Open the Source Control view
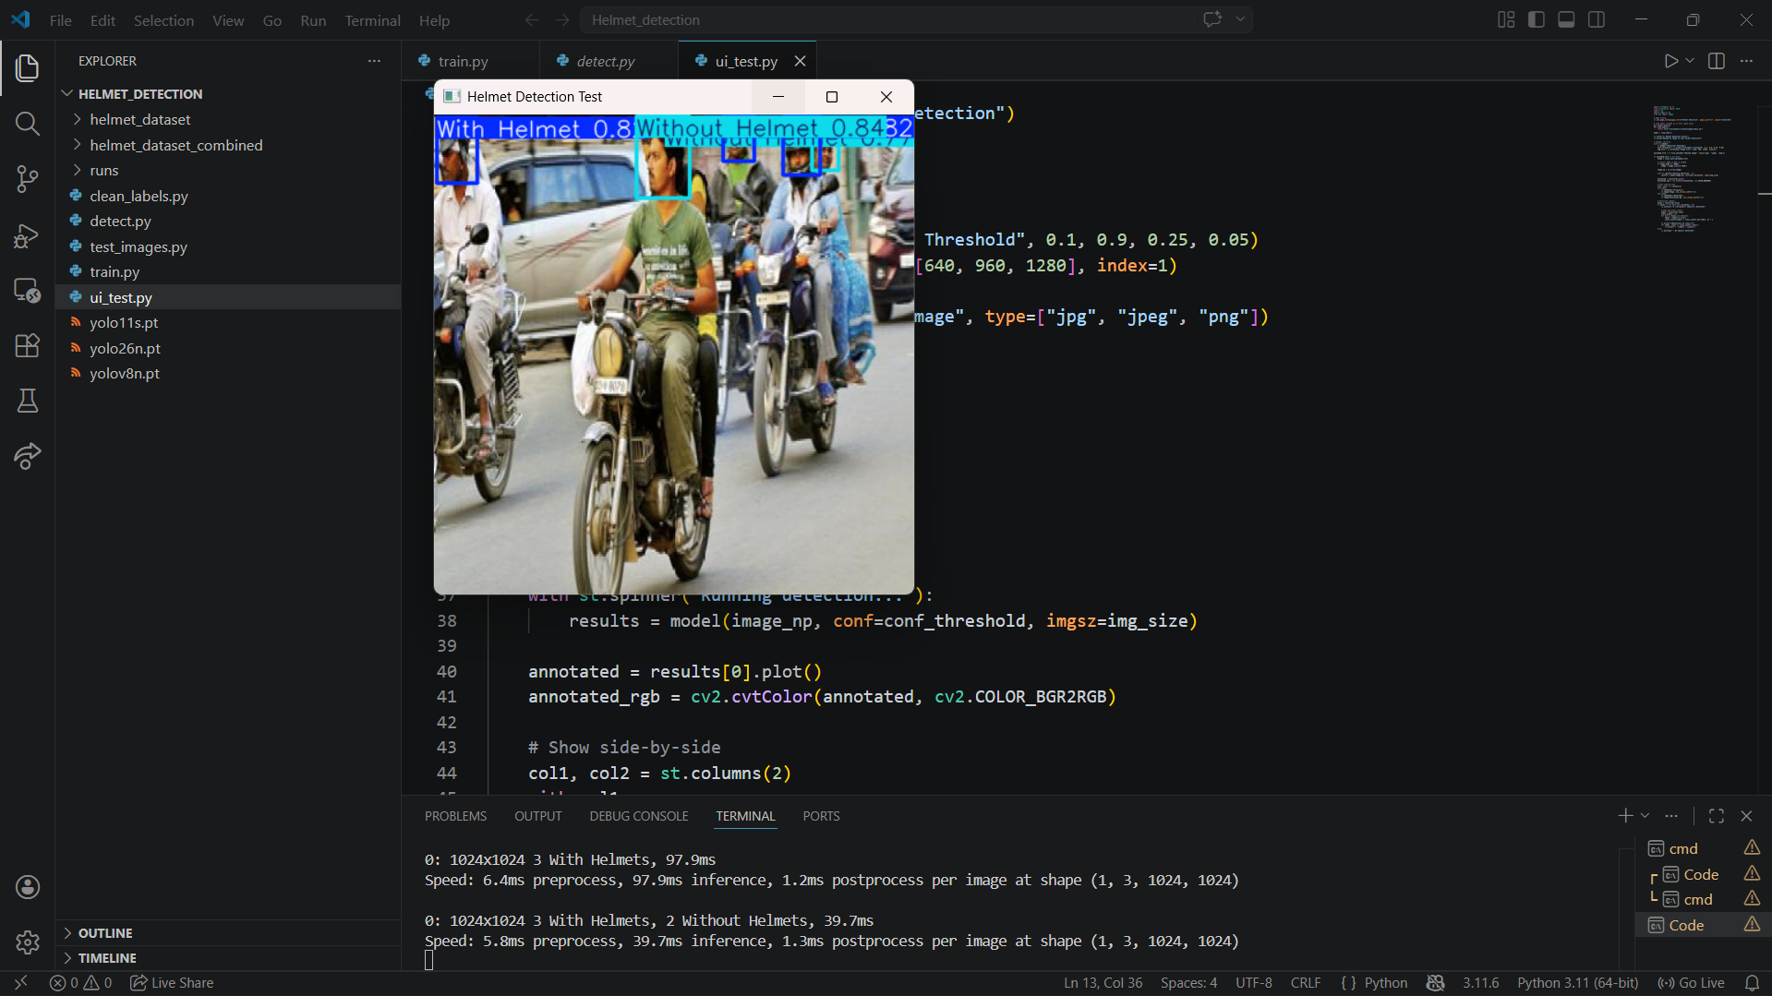 (x=27, y=179)
